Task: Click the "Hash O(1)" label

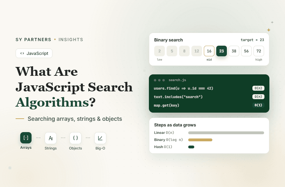Action: point(163,147)
